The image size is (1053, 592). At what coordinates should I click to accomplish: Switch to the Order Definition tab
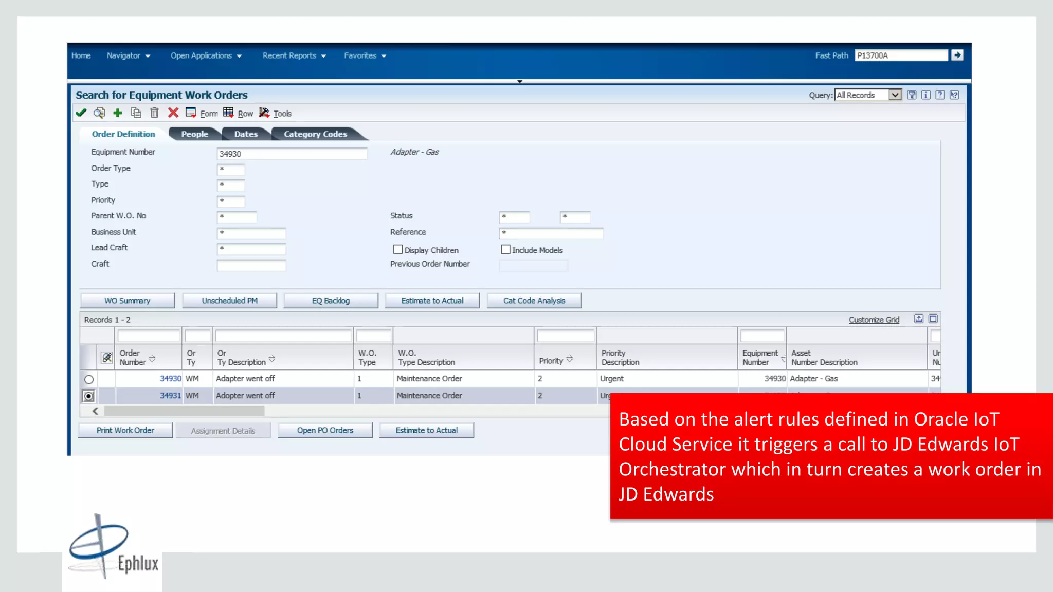tap(123, 134)
